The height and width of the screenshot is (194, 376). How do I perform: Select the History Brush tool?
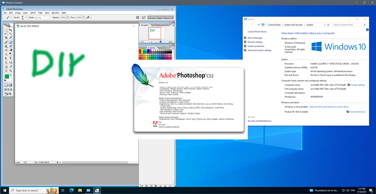click(x=10, y=46)
